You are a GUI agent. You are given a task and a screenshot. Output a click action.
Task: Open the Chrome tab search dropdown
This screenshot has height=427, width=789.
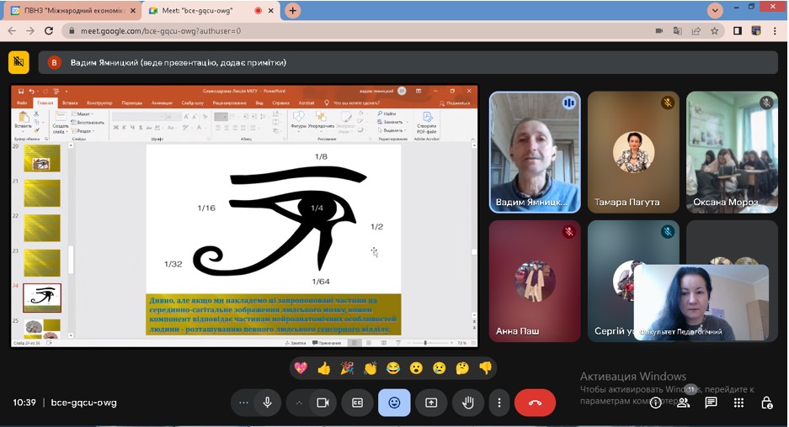click(x=715, y=10)
